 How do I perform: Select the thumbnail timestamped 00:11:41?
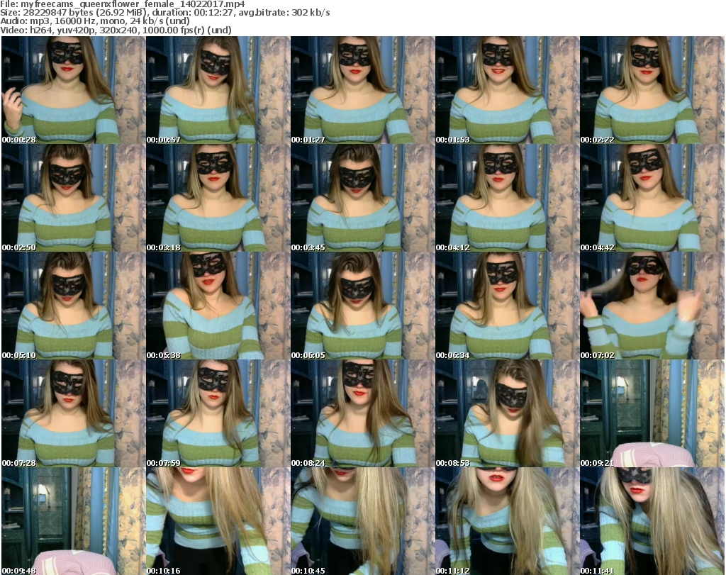[x=652, y=521]
